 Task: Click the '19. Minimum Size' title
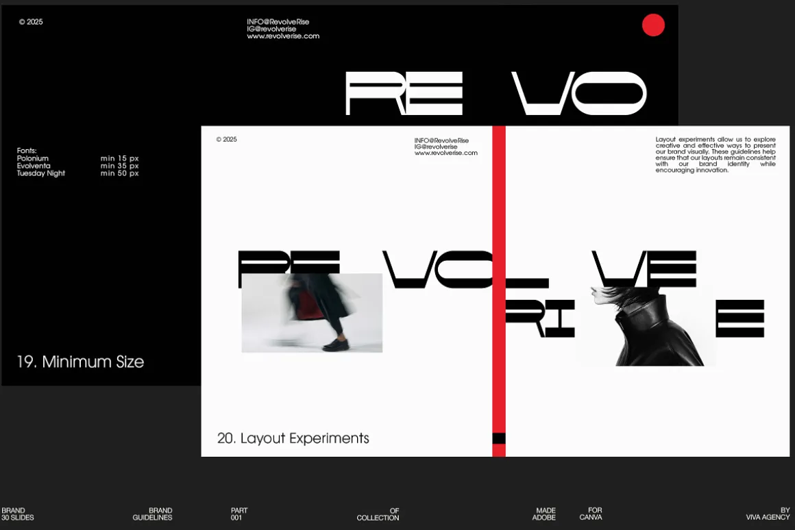click(x=81, y=362)
